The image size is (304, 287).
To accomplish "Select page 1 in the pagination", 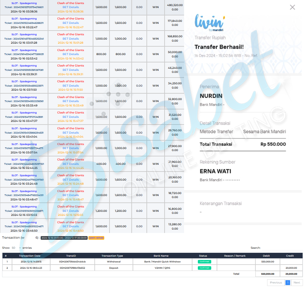I will click(x=288, y=283).
